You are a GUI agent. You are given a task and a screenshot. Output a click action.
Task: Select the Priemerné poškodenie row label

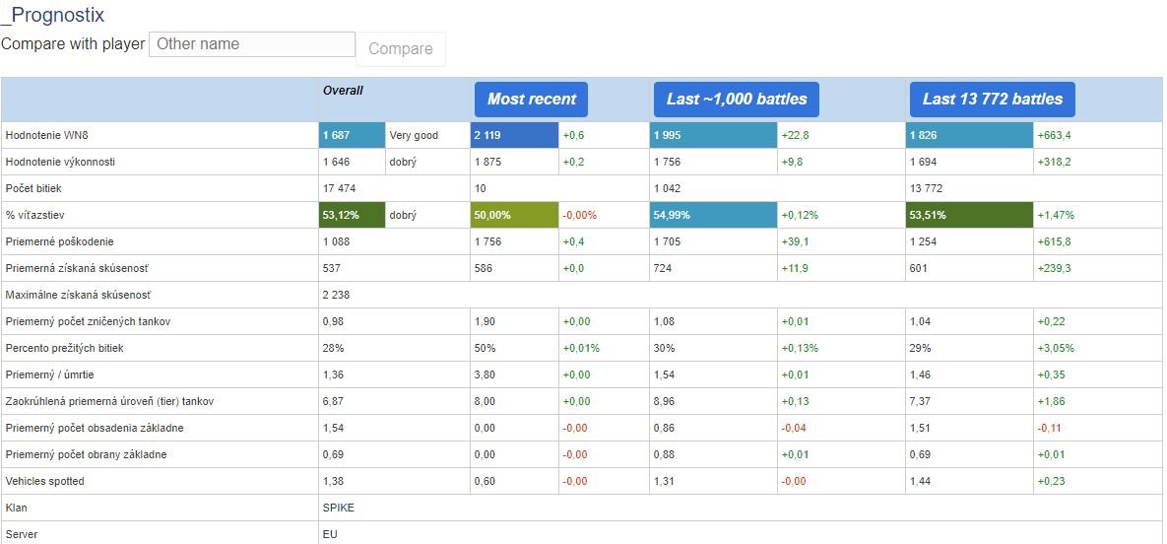[59, 242]
